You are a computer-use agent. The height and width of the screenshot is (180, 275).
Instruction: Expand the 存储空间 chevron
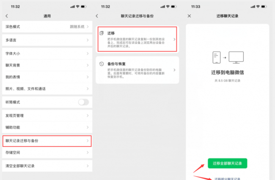point(88,153)
